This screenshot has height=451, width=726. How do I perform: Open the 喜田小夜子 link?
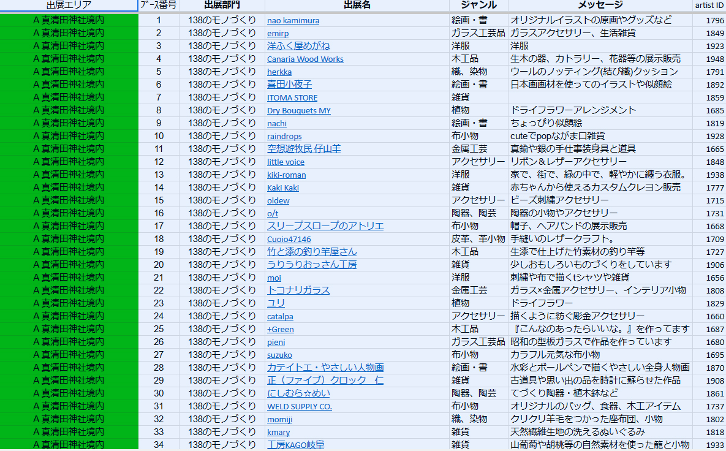289,85
